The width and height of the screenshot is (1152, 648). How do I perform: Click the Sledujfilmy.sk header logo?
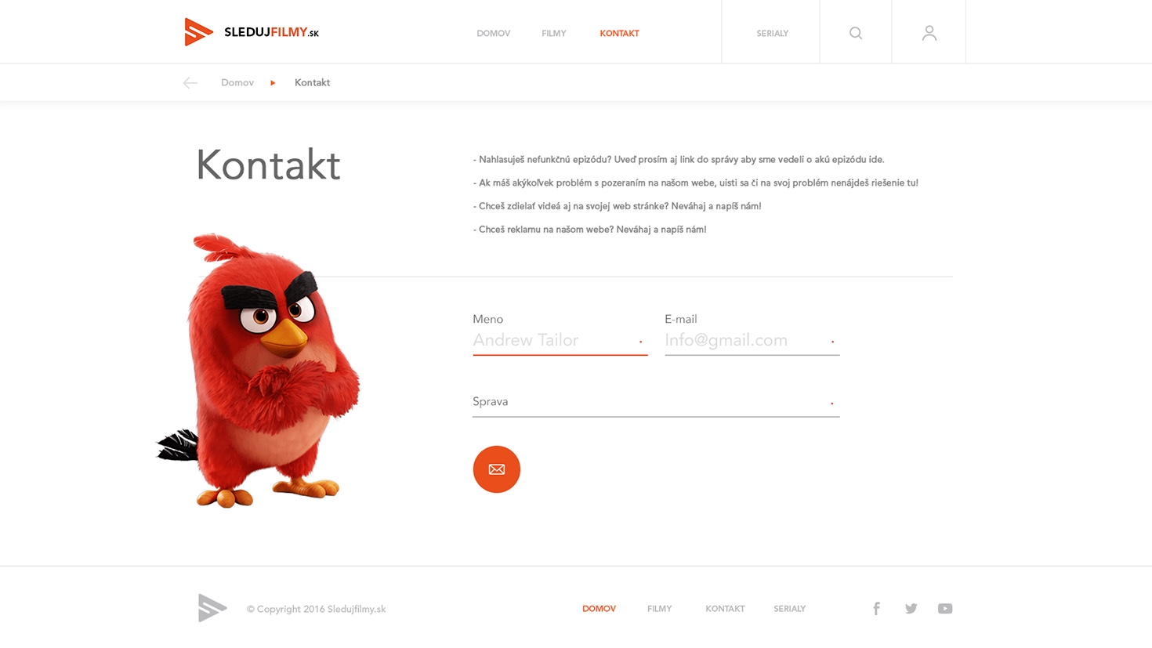click(x=252, y=32)
